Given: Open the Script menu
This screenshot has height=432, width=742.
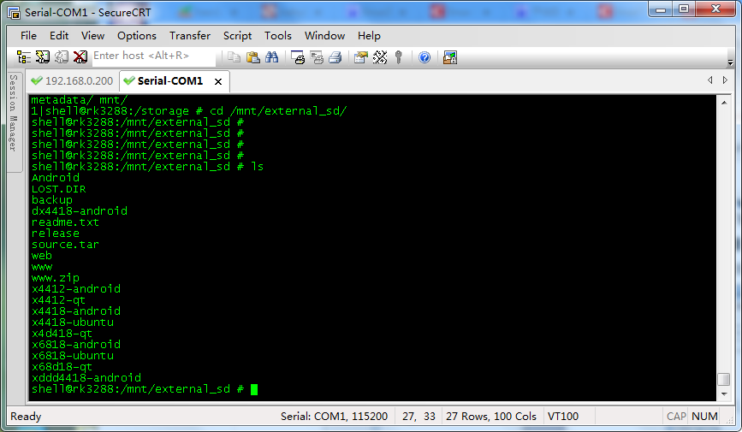Looking at the screenshot, I should coord(237,35).
